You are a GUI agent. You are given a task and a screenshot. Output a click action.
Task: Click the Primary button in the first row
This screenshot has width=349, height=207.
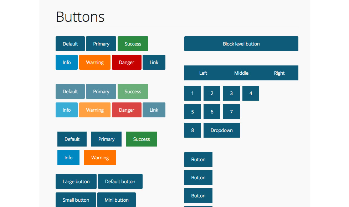tap(101, 43)
